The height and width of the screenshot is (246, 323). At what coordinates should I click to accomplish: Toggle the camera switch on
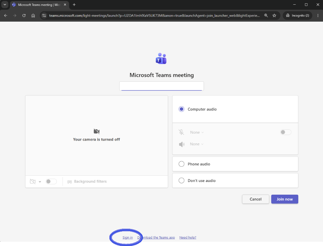(x=51, y=182)
